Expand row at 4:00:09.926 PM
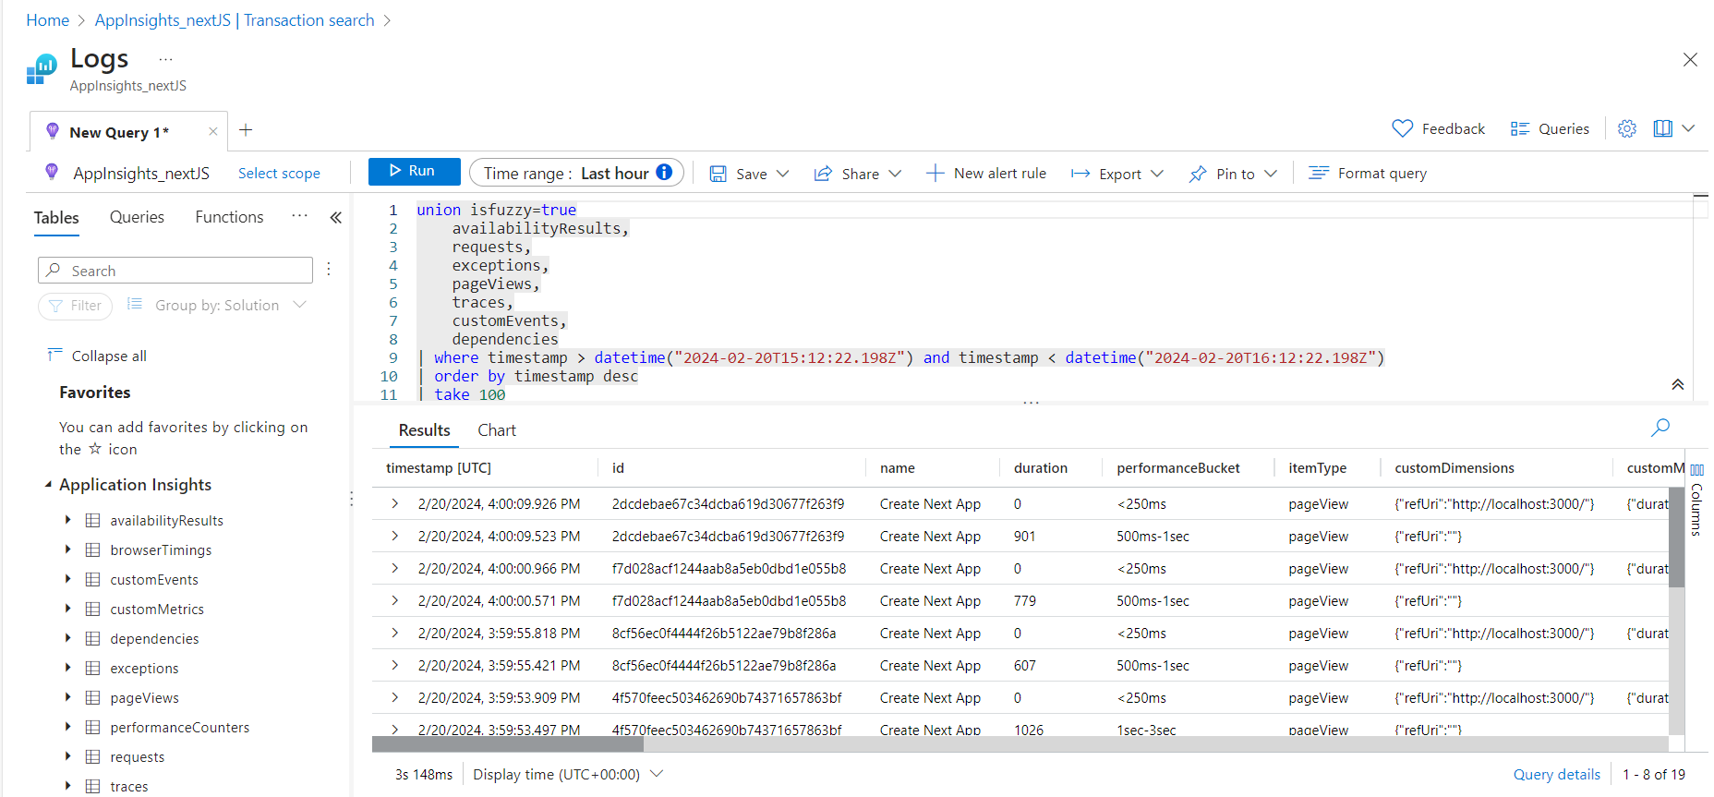1714x797 pixels. point(395,503)
